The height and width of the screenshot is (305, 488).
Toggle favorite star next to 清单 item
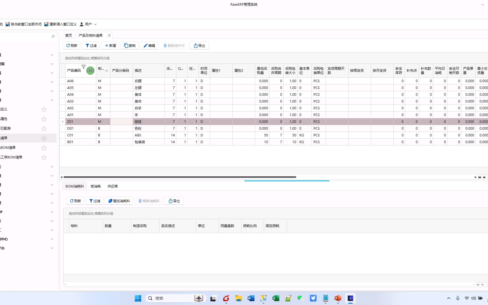point(44,138)
